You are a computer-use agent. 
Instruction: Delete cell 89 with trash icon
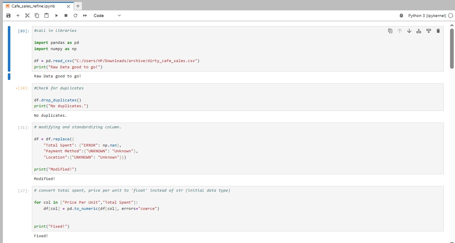pos(438,31)
